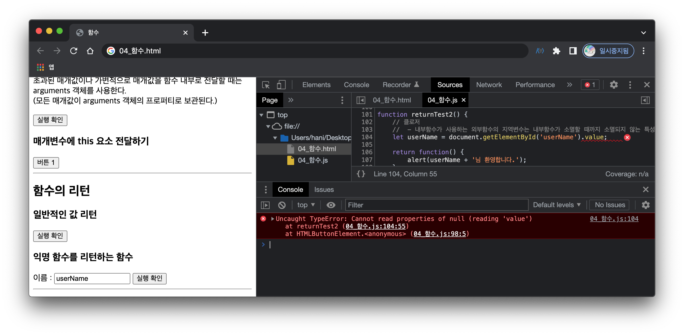
Task: Toggle console sidebar panel icon
Action: (265, 205)
